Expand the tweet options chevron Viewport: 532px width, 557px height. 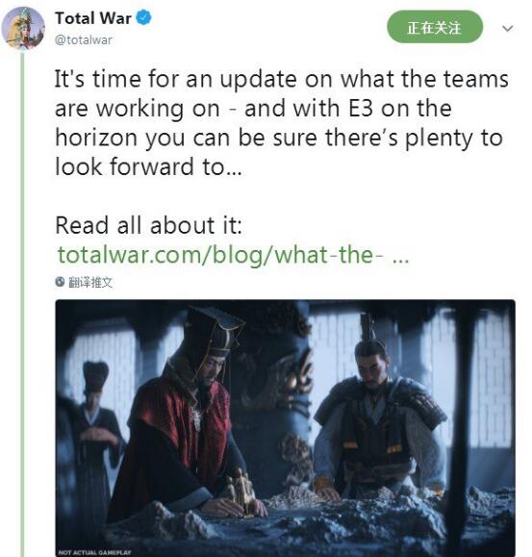coord(508,28)
